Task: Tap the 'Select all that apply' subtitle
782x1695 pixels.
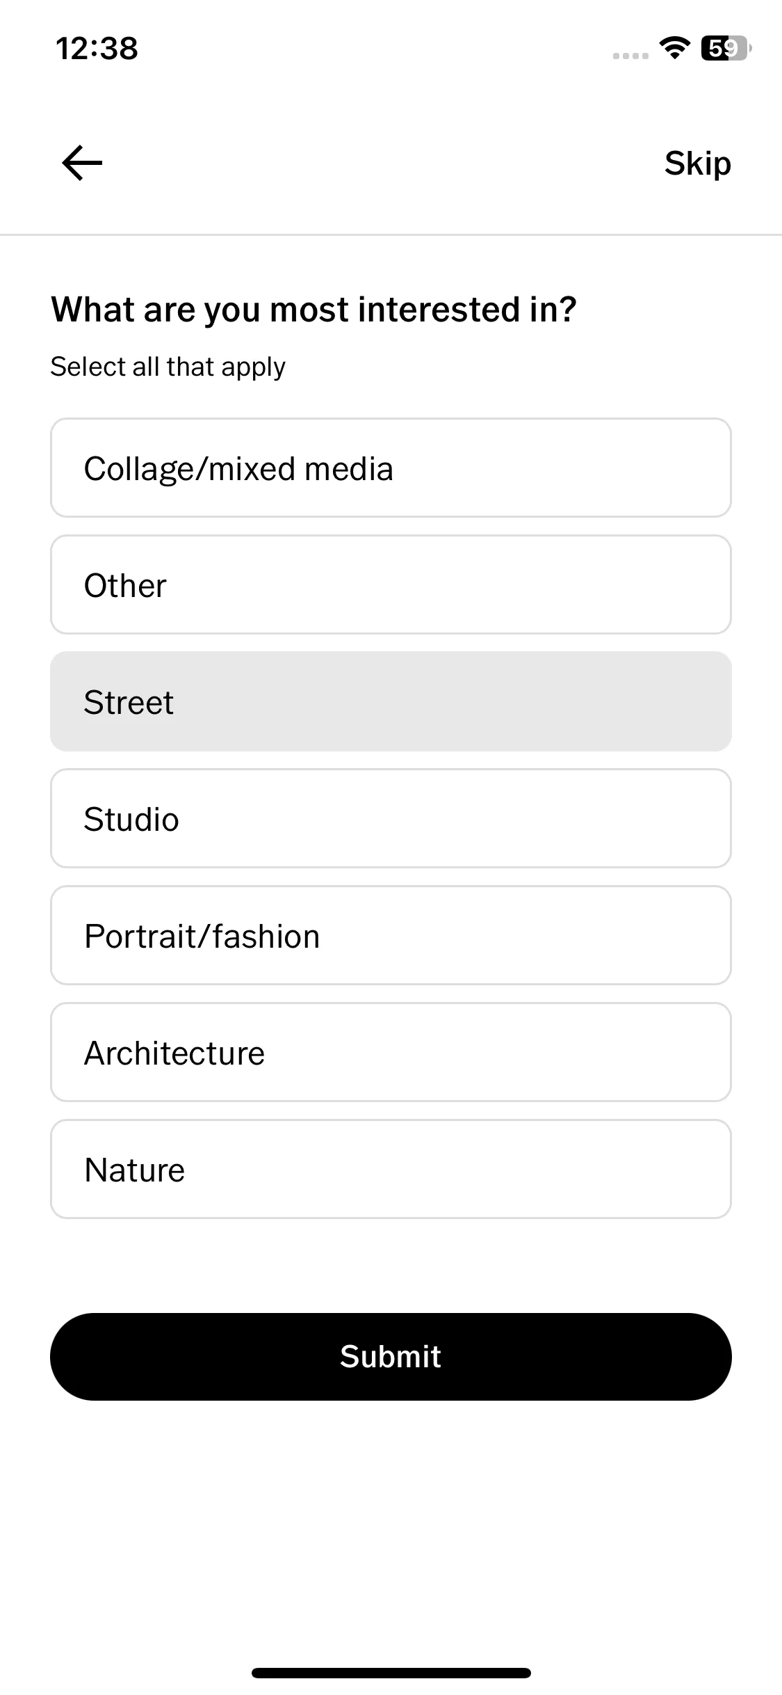Action: pyautogui.click(x=168, y=367)
